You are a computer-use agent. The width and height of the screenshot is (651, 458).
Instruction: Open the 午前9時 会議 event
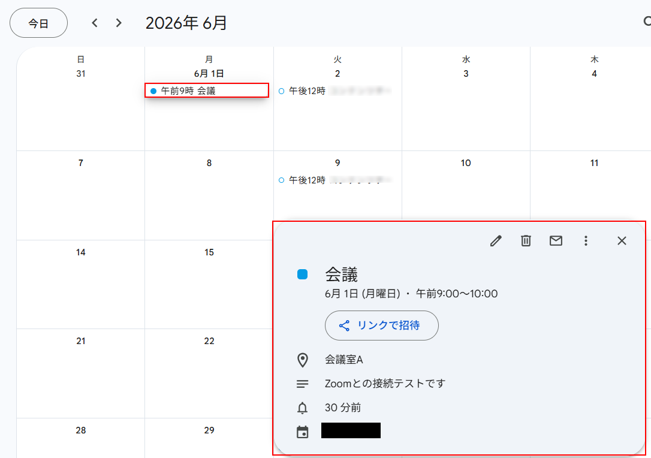(x=207, y=91)
